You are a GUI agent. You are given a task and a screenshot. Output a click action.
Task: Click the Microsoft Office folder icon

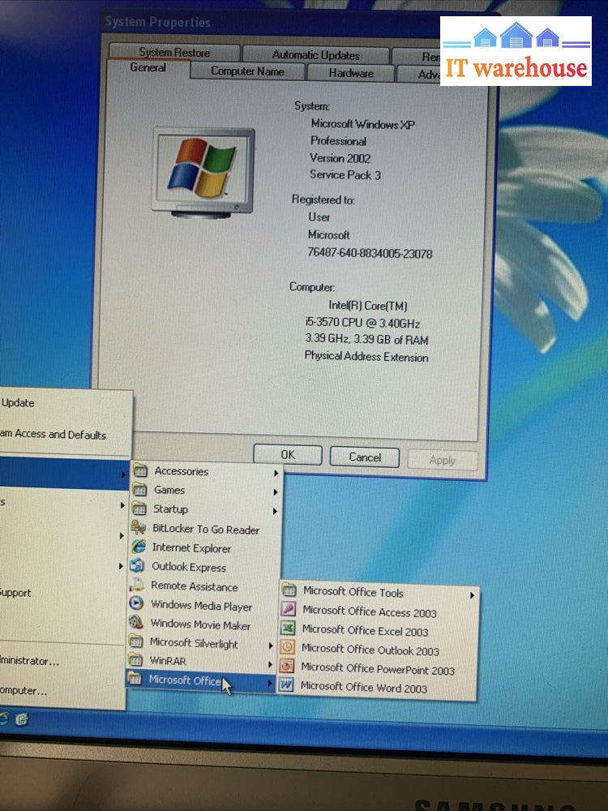click(135, 679)
